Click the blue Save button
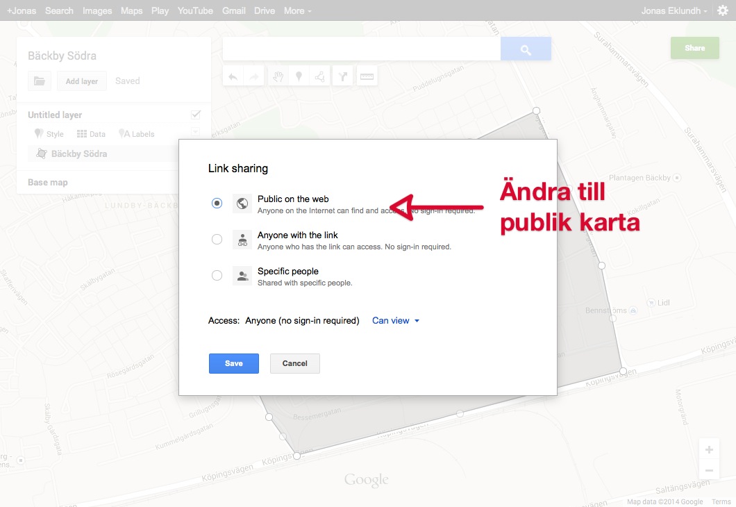 (234, 363)
